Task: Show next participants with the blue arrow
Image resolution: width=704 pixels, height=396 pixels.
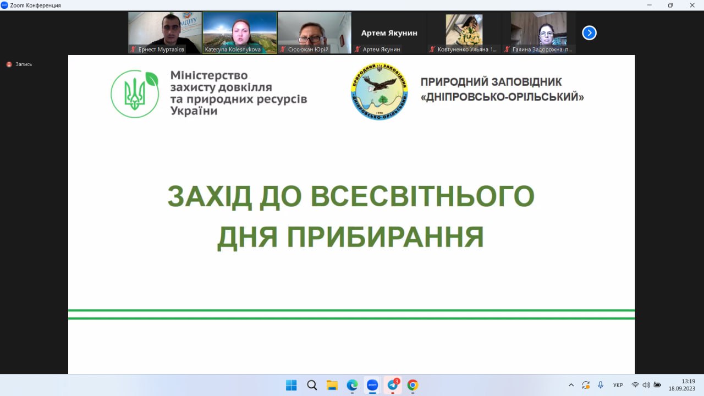Action: point(589,33)
